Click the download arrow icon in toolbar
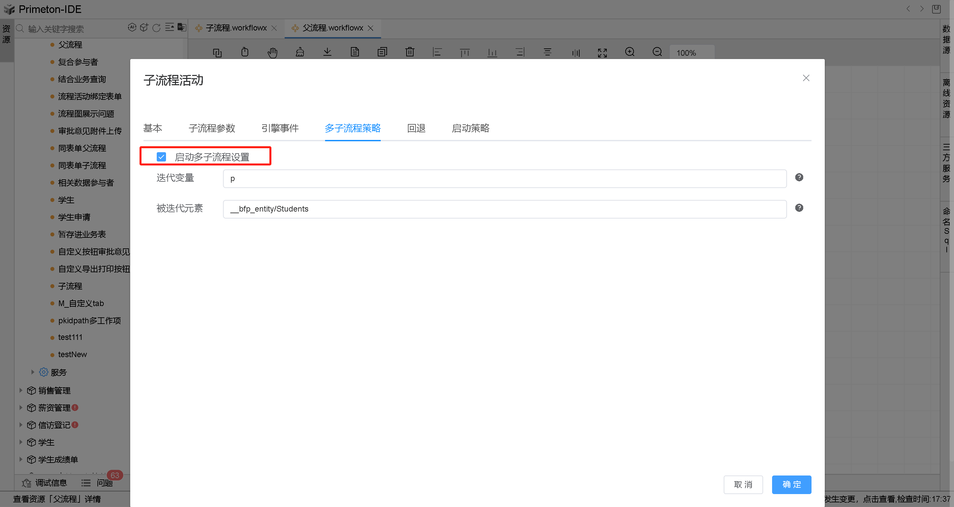954x507 pixels. (327, 52)
